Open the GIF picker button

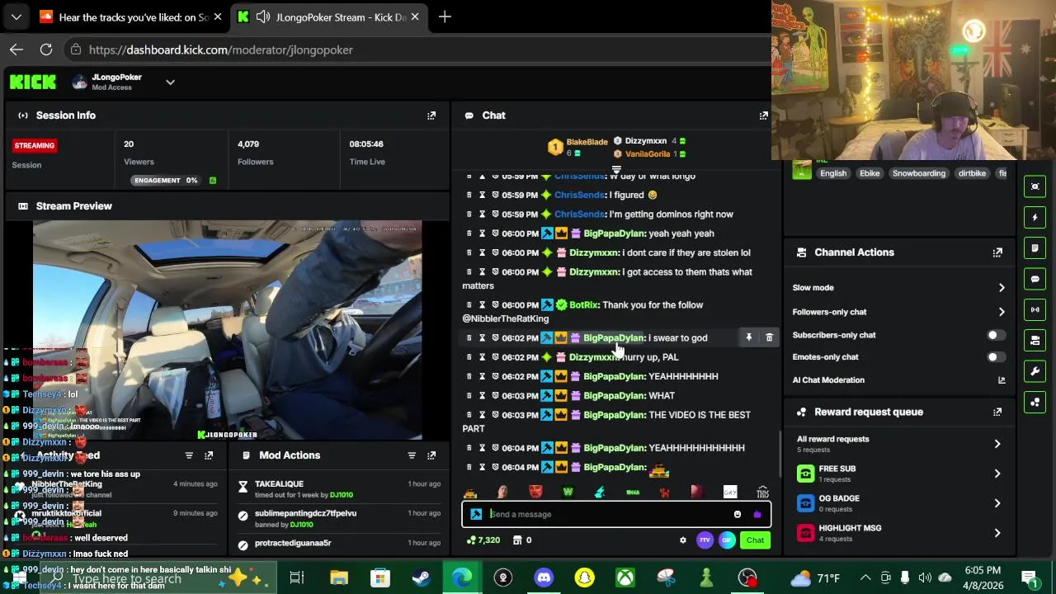click(x=727, y=540)
